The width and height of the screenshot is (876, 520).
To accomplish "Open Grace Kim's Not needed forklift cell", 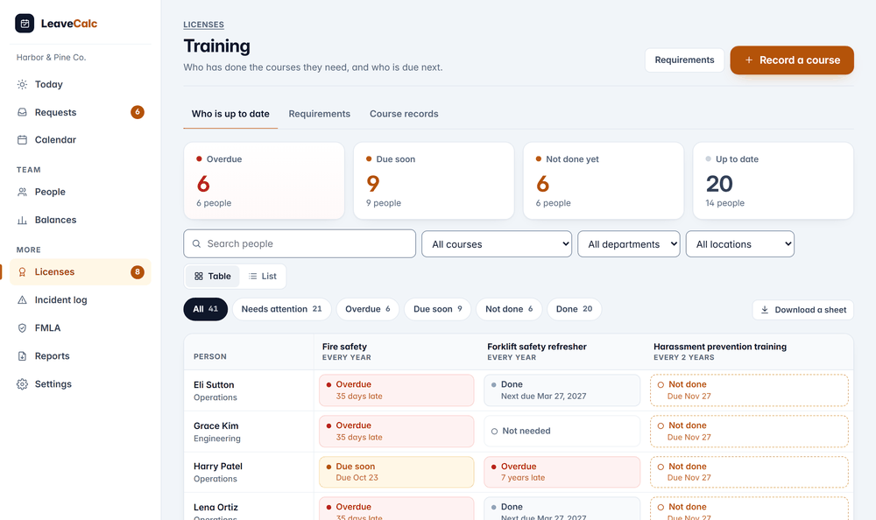I will [x=562, y=432].
